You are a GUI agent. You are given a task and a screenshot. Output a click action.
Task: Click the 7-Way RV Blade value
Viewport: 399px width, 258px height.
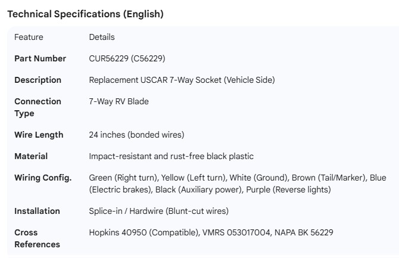[119, 101]
